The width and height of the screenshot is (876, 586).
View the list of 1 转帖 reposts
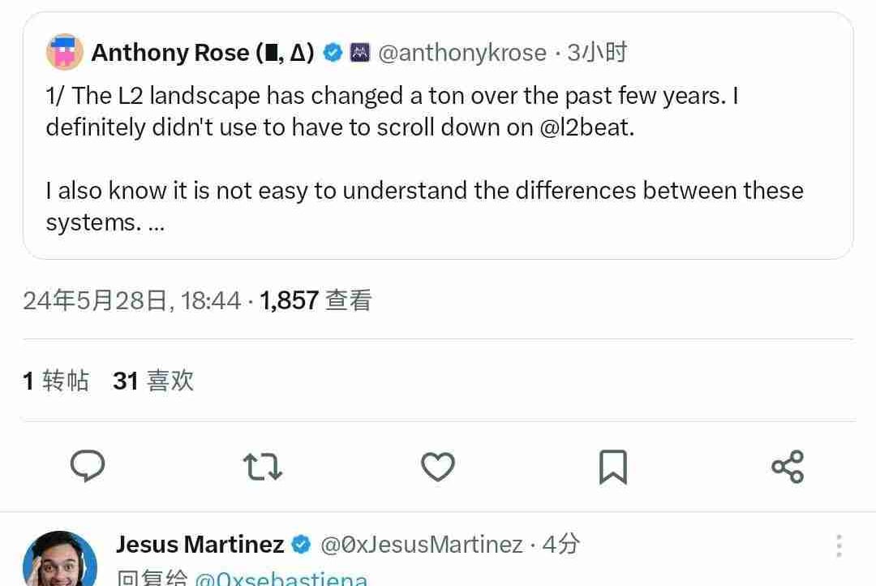point(56,381)
